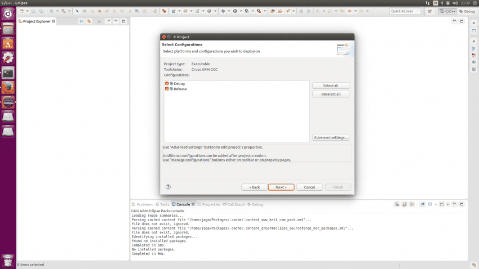Screen dimensions: 479x269
Task: Click the Save All toolbar icon
Action: (x=41, y=11)
